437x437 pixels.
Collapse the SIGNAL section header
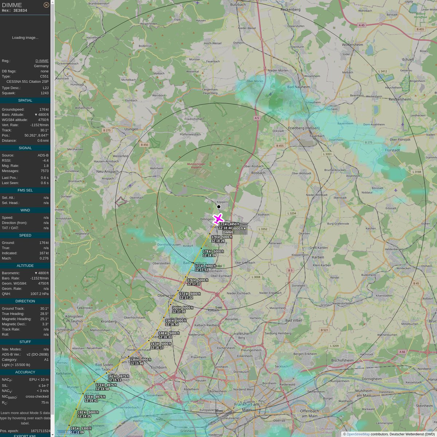tap(25, 148)
